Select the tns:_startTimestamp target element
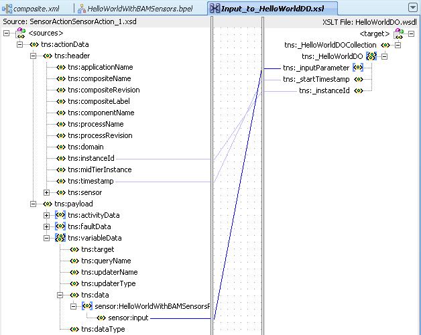The width and height of the screenshot is (421, 335). coord(316,79)
